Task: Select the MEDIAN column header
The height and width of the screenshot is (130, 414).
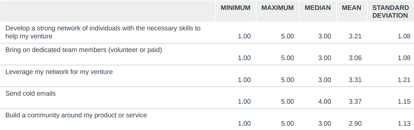Action: click(317, 8)
